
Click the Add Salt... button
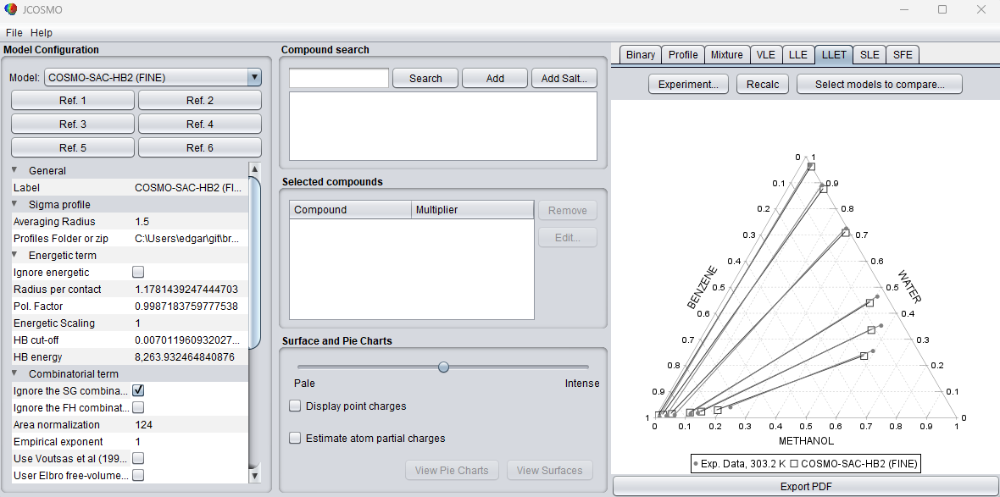564,78
